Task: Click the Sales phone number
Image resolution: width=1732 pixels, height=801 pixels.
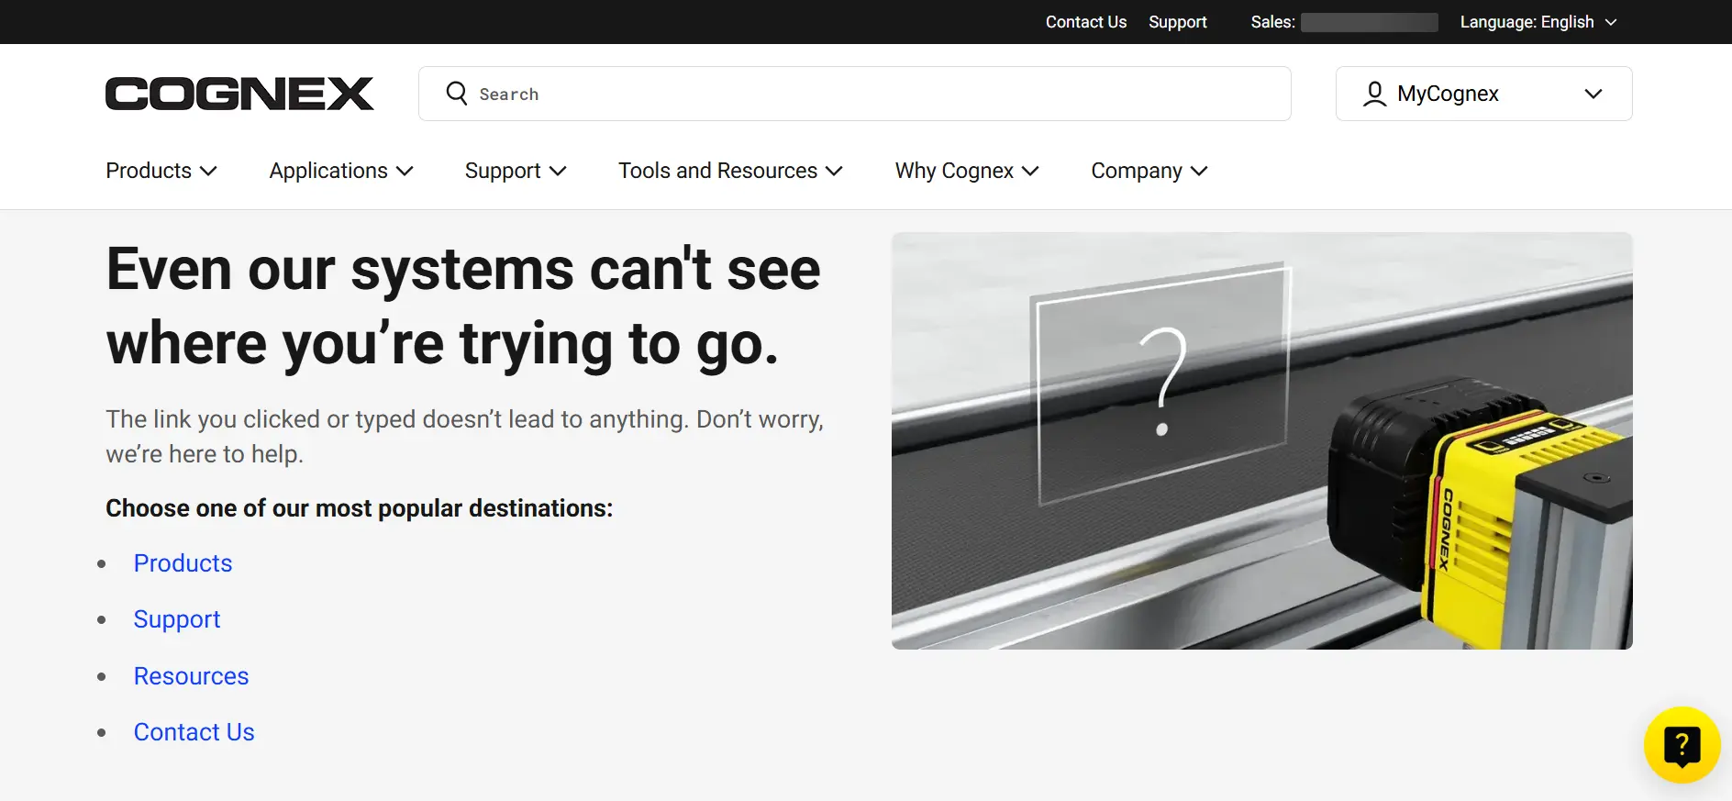Action: tap(1369, 22)
